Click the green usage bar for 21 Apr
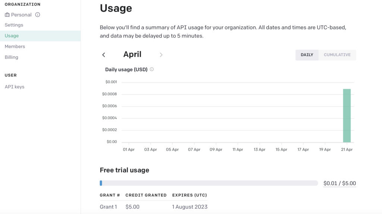This screenshot has height=214, width=382. (x=347, y=116)
